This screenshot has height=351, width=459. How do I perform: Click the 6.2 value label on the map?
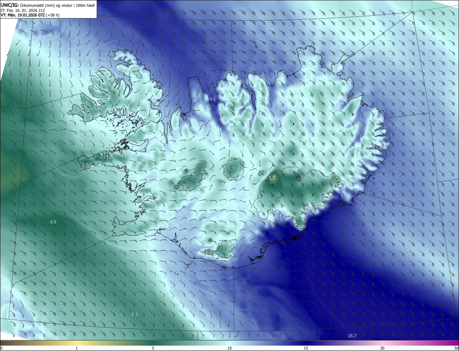point(146,207)
